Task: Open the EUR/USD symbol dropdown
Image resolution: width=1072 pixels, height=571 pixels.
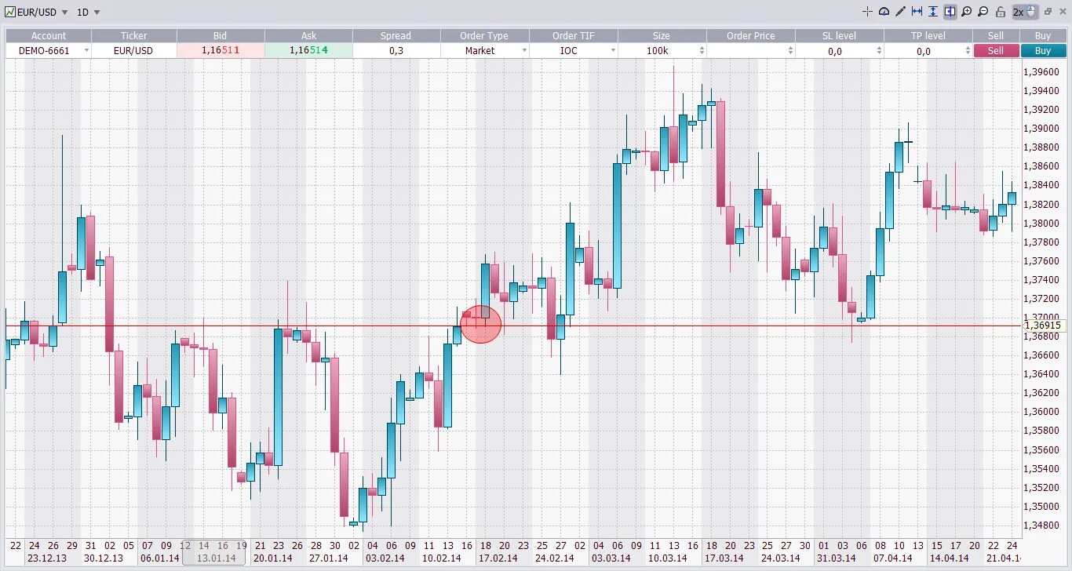Action: [x=65, y=12]
